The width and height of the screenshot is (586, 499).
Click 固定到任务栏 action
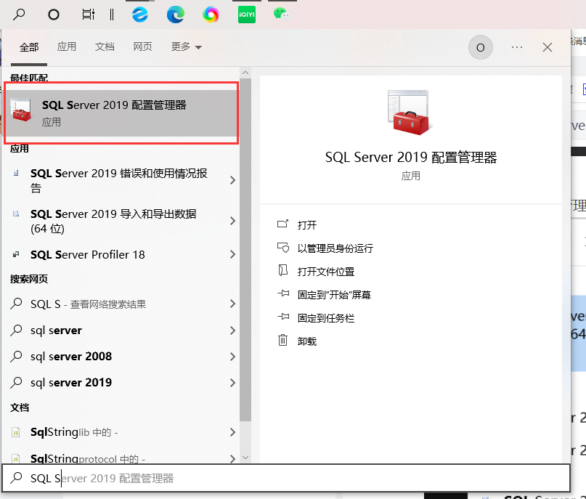click(x=325, y=318)
